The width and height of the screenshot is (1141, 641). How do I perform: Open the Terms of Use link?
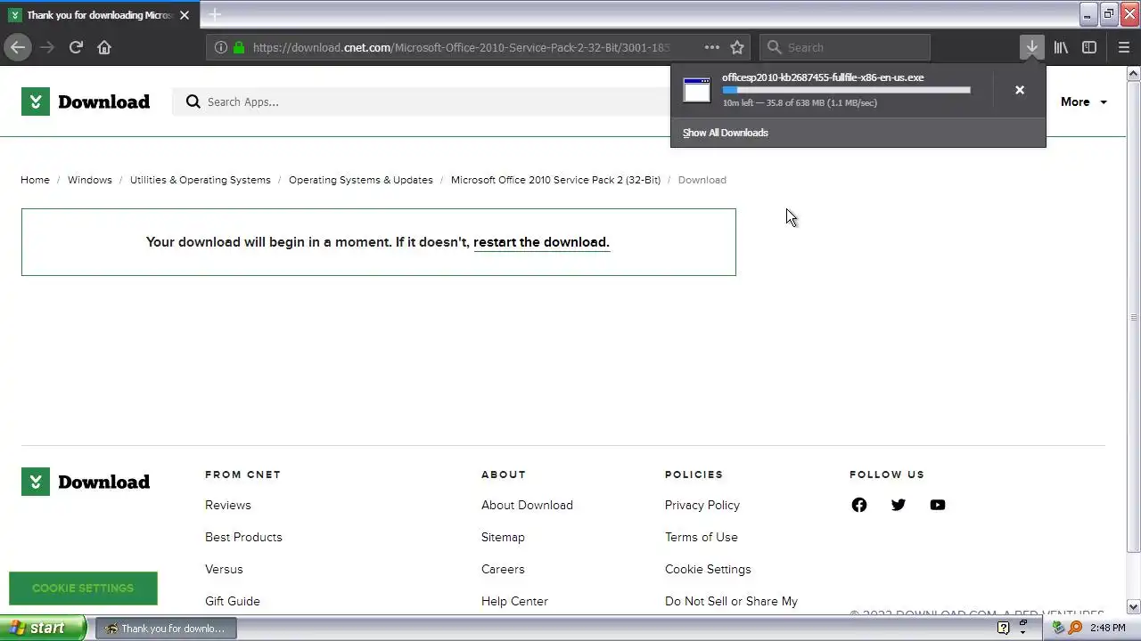click(x=702, y=537)
